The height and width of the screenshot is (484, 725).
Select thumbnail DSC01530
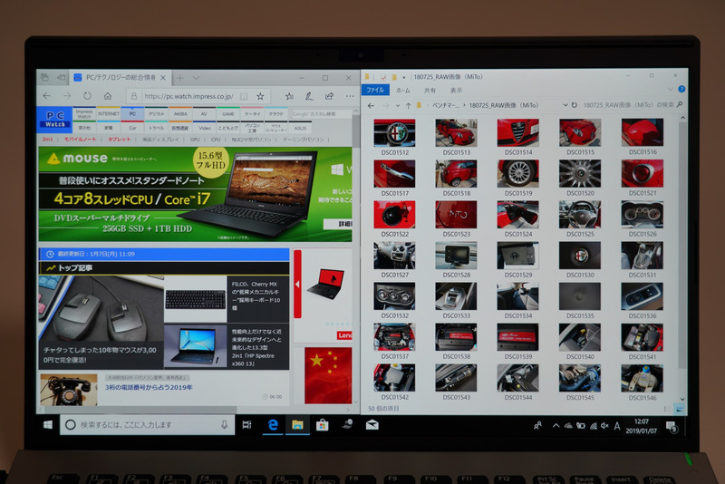tap(580, 260)
